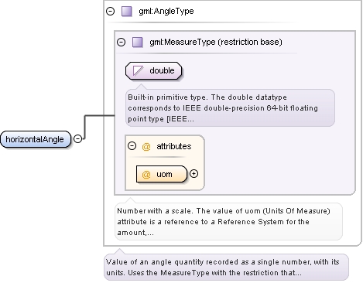Image resolution: width=363 pixels, height=283 pixels.
Task: Click the connector line from horizontalAngle
Action: tap(84, 127)
